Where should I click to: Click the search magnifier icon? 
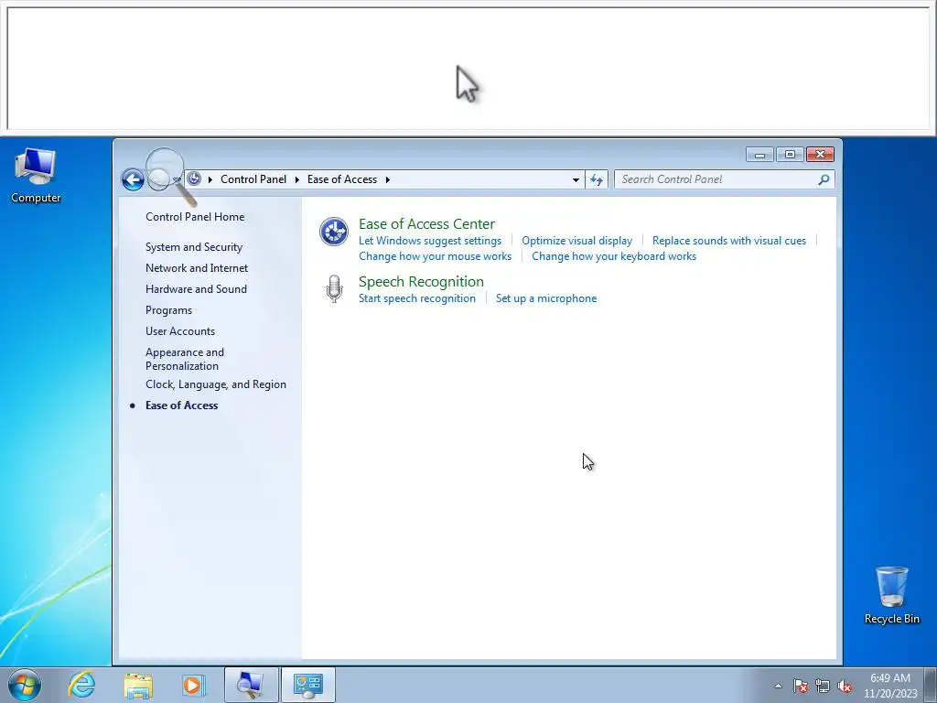point(824,179)
